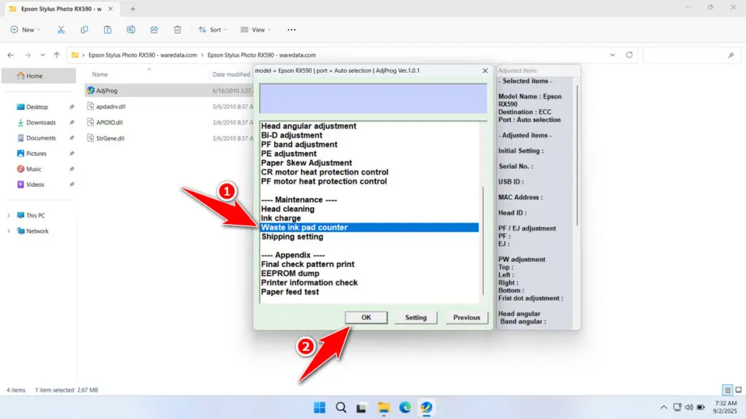Screen dimensions: 746x419
Task: Click the Rename icon in toolbar
Action: coord(131,30)
